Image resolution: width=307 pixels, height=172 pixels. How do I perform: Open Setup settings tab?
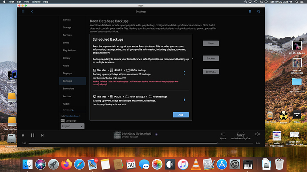point(66,43)
